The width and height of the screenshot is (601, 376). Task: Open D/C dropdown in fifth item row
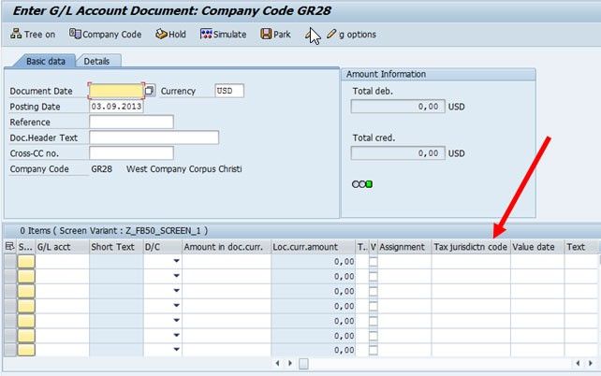click(x=176, y=320)
